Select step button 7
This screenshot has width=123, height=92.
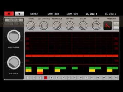coord(63,78)
